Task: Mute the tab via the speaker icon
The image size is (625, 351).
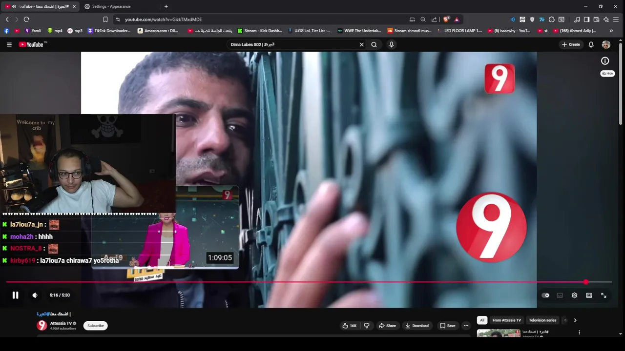Action: (x=14, y=6)
